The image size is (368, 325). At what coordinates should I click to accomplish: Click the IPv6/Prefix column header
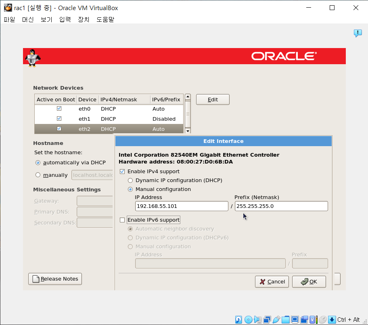tap(167, 100)
